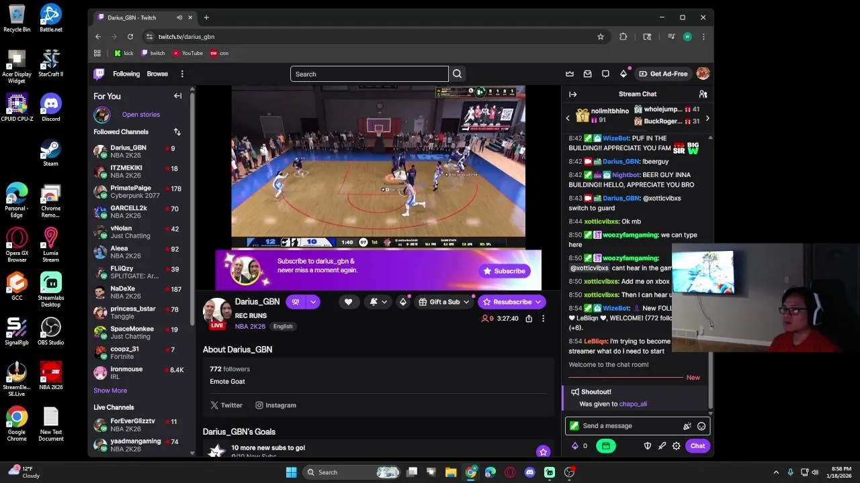The height and width of the screenshot is (483, 860).
Task: Open the Twitch home logo
Action: (x=99, y=74)
